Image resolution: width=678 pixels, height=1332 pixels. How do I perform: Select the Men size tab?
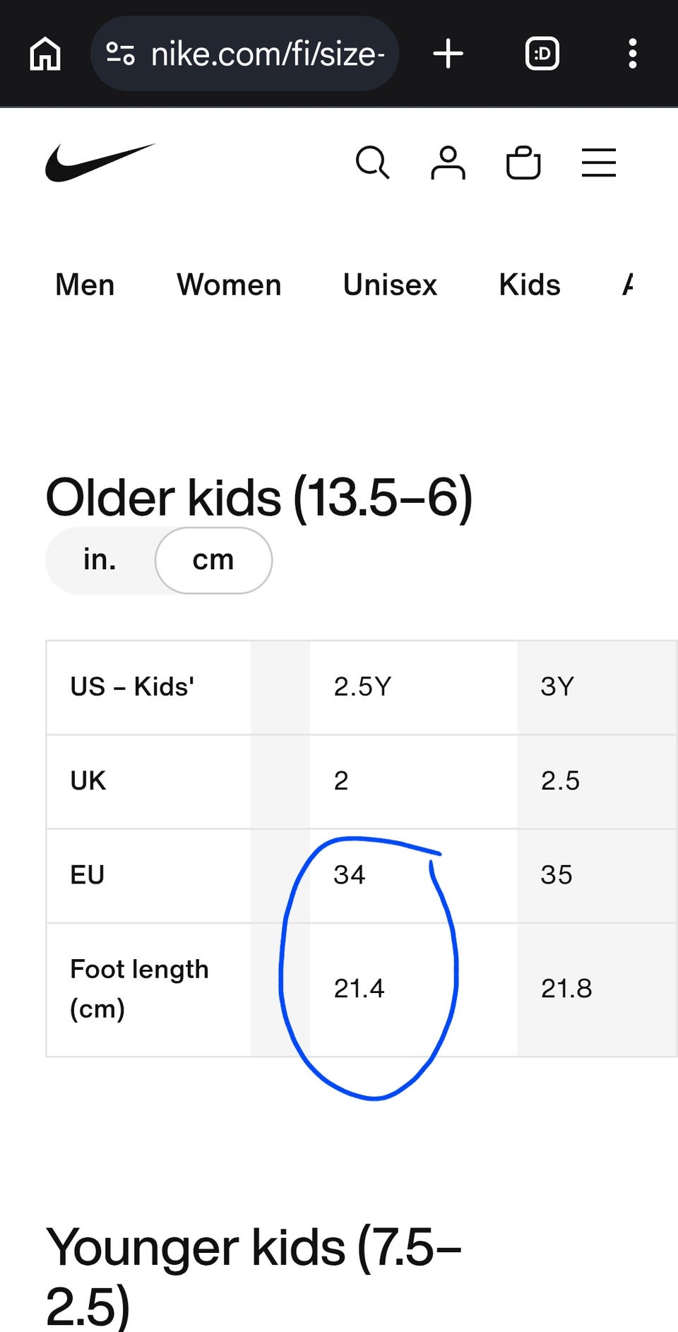[x=85, y=285]
